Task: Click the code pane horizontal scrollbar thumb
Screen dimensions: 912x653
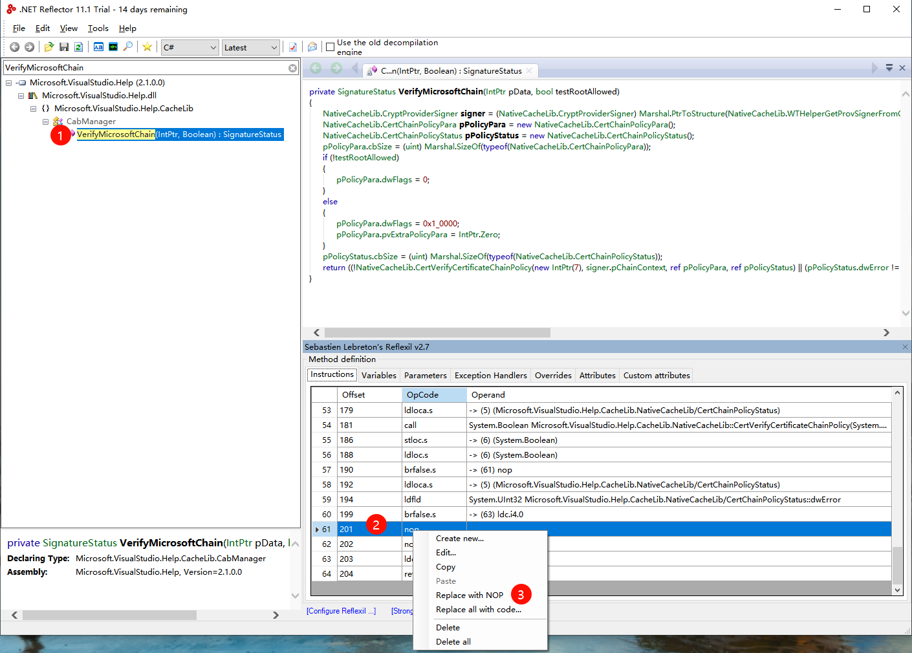Action: (x=437, y=332)
